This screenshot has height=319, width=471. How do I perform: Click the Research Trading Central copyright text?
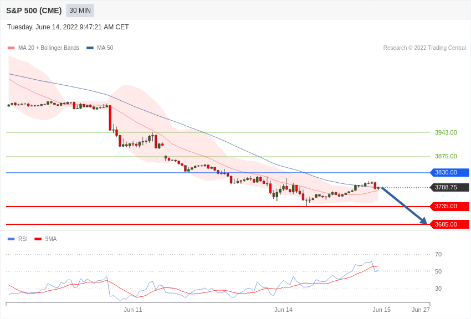(x=424, y=48)
